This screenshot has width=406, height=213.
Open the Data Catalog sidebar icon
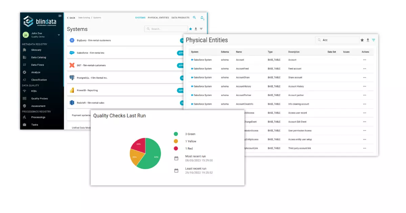point(24,57)
